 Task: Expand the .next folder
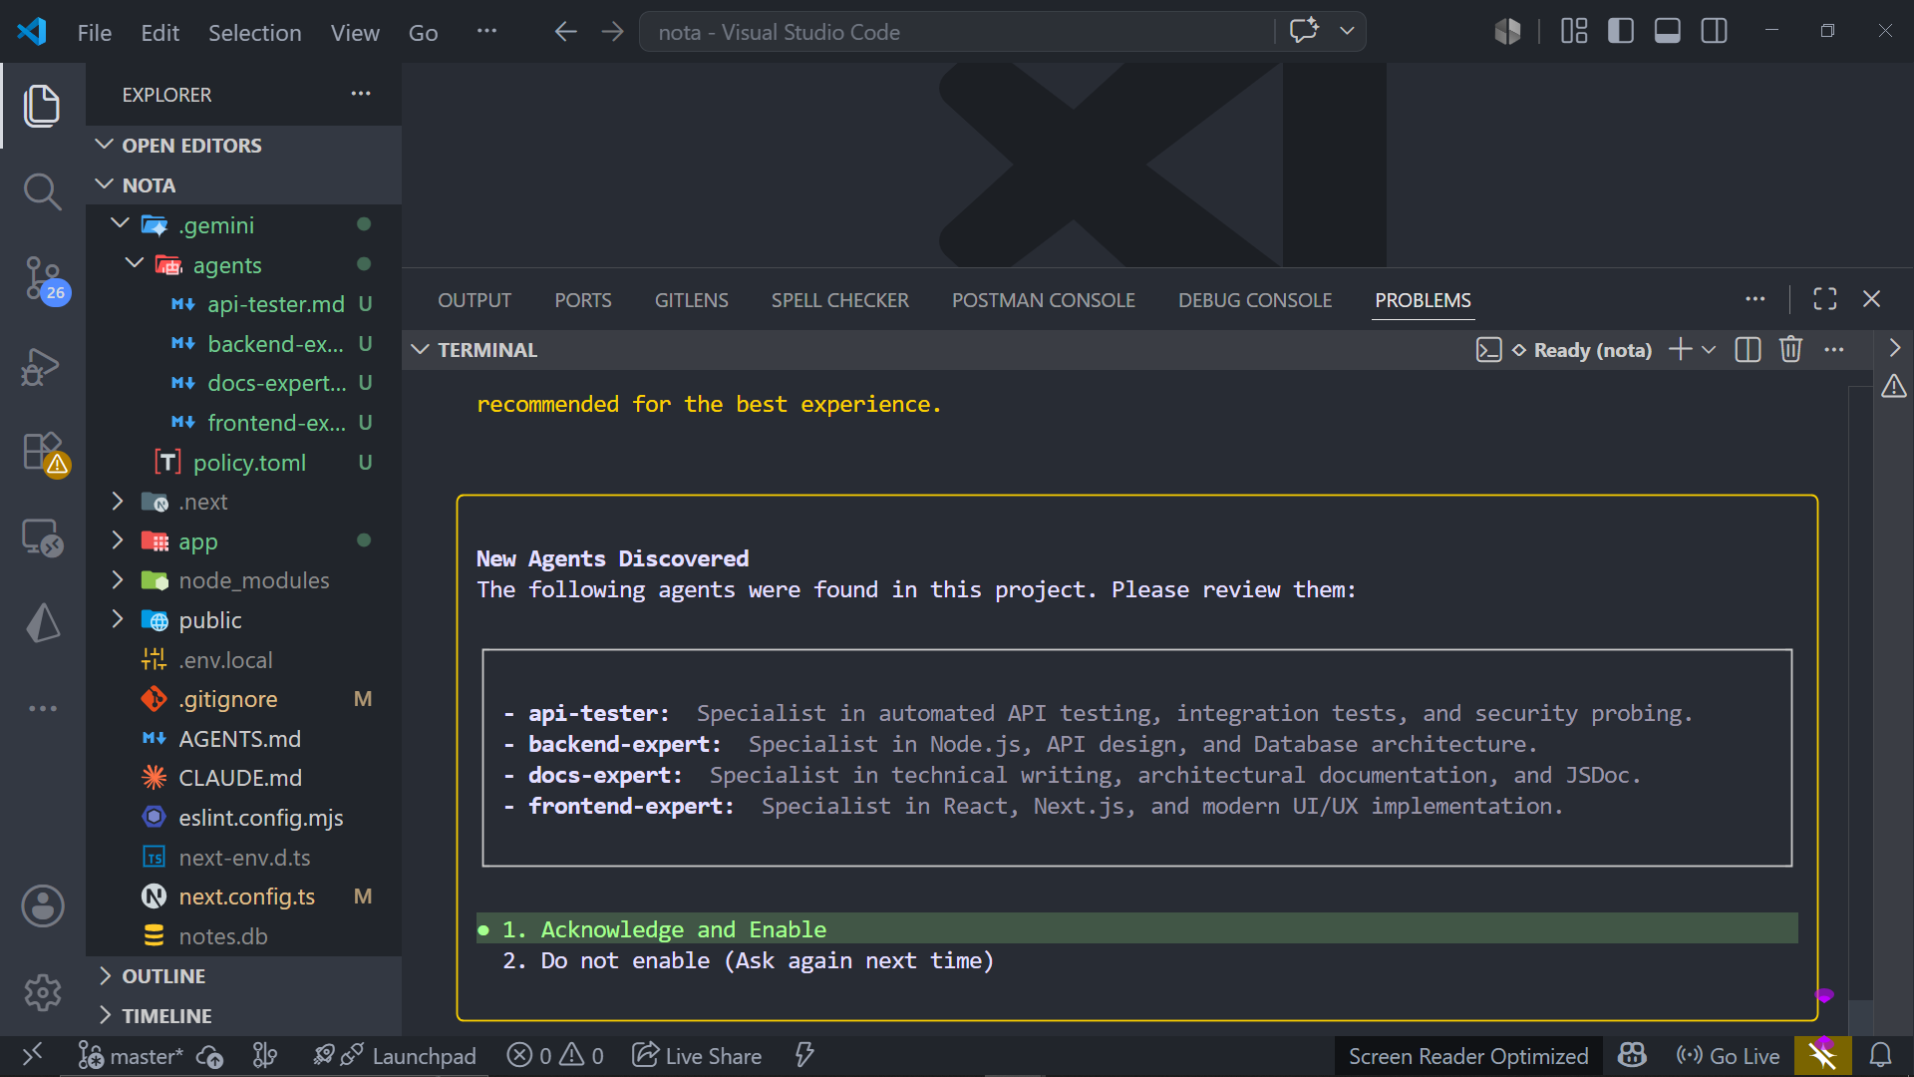pos(118,501)
